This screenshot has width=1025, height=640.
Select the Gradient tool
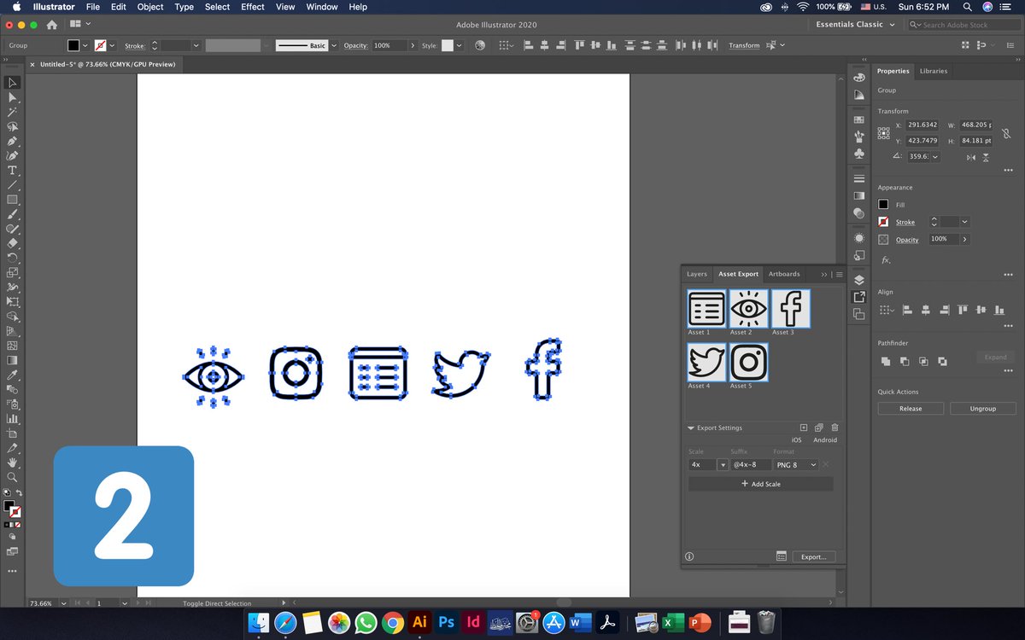[13, 359]
